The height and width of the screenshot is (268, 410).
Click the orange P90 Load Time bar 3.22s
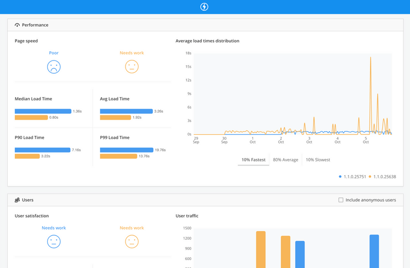(x=27, y=156)
